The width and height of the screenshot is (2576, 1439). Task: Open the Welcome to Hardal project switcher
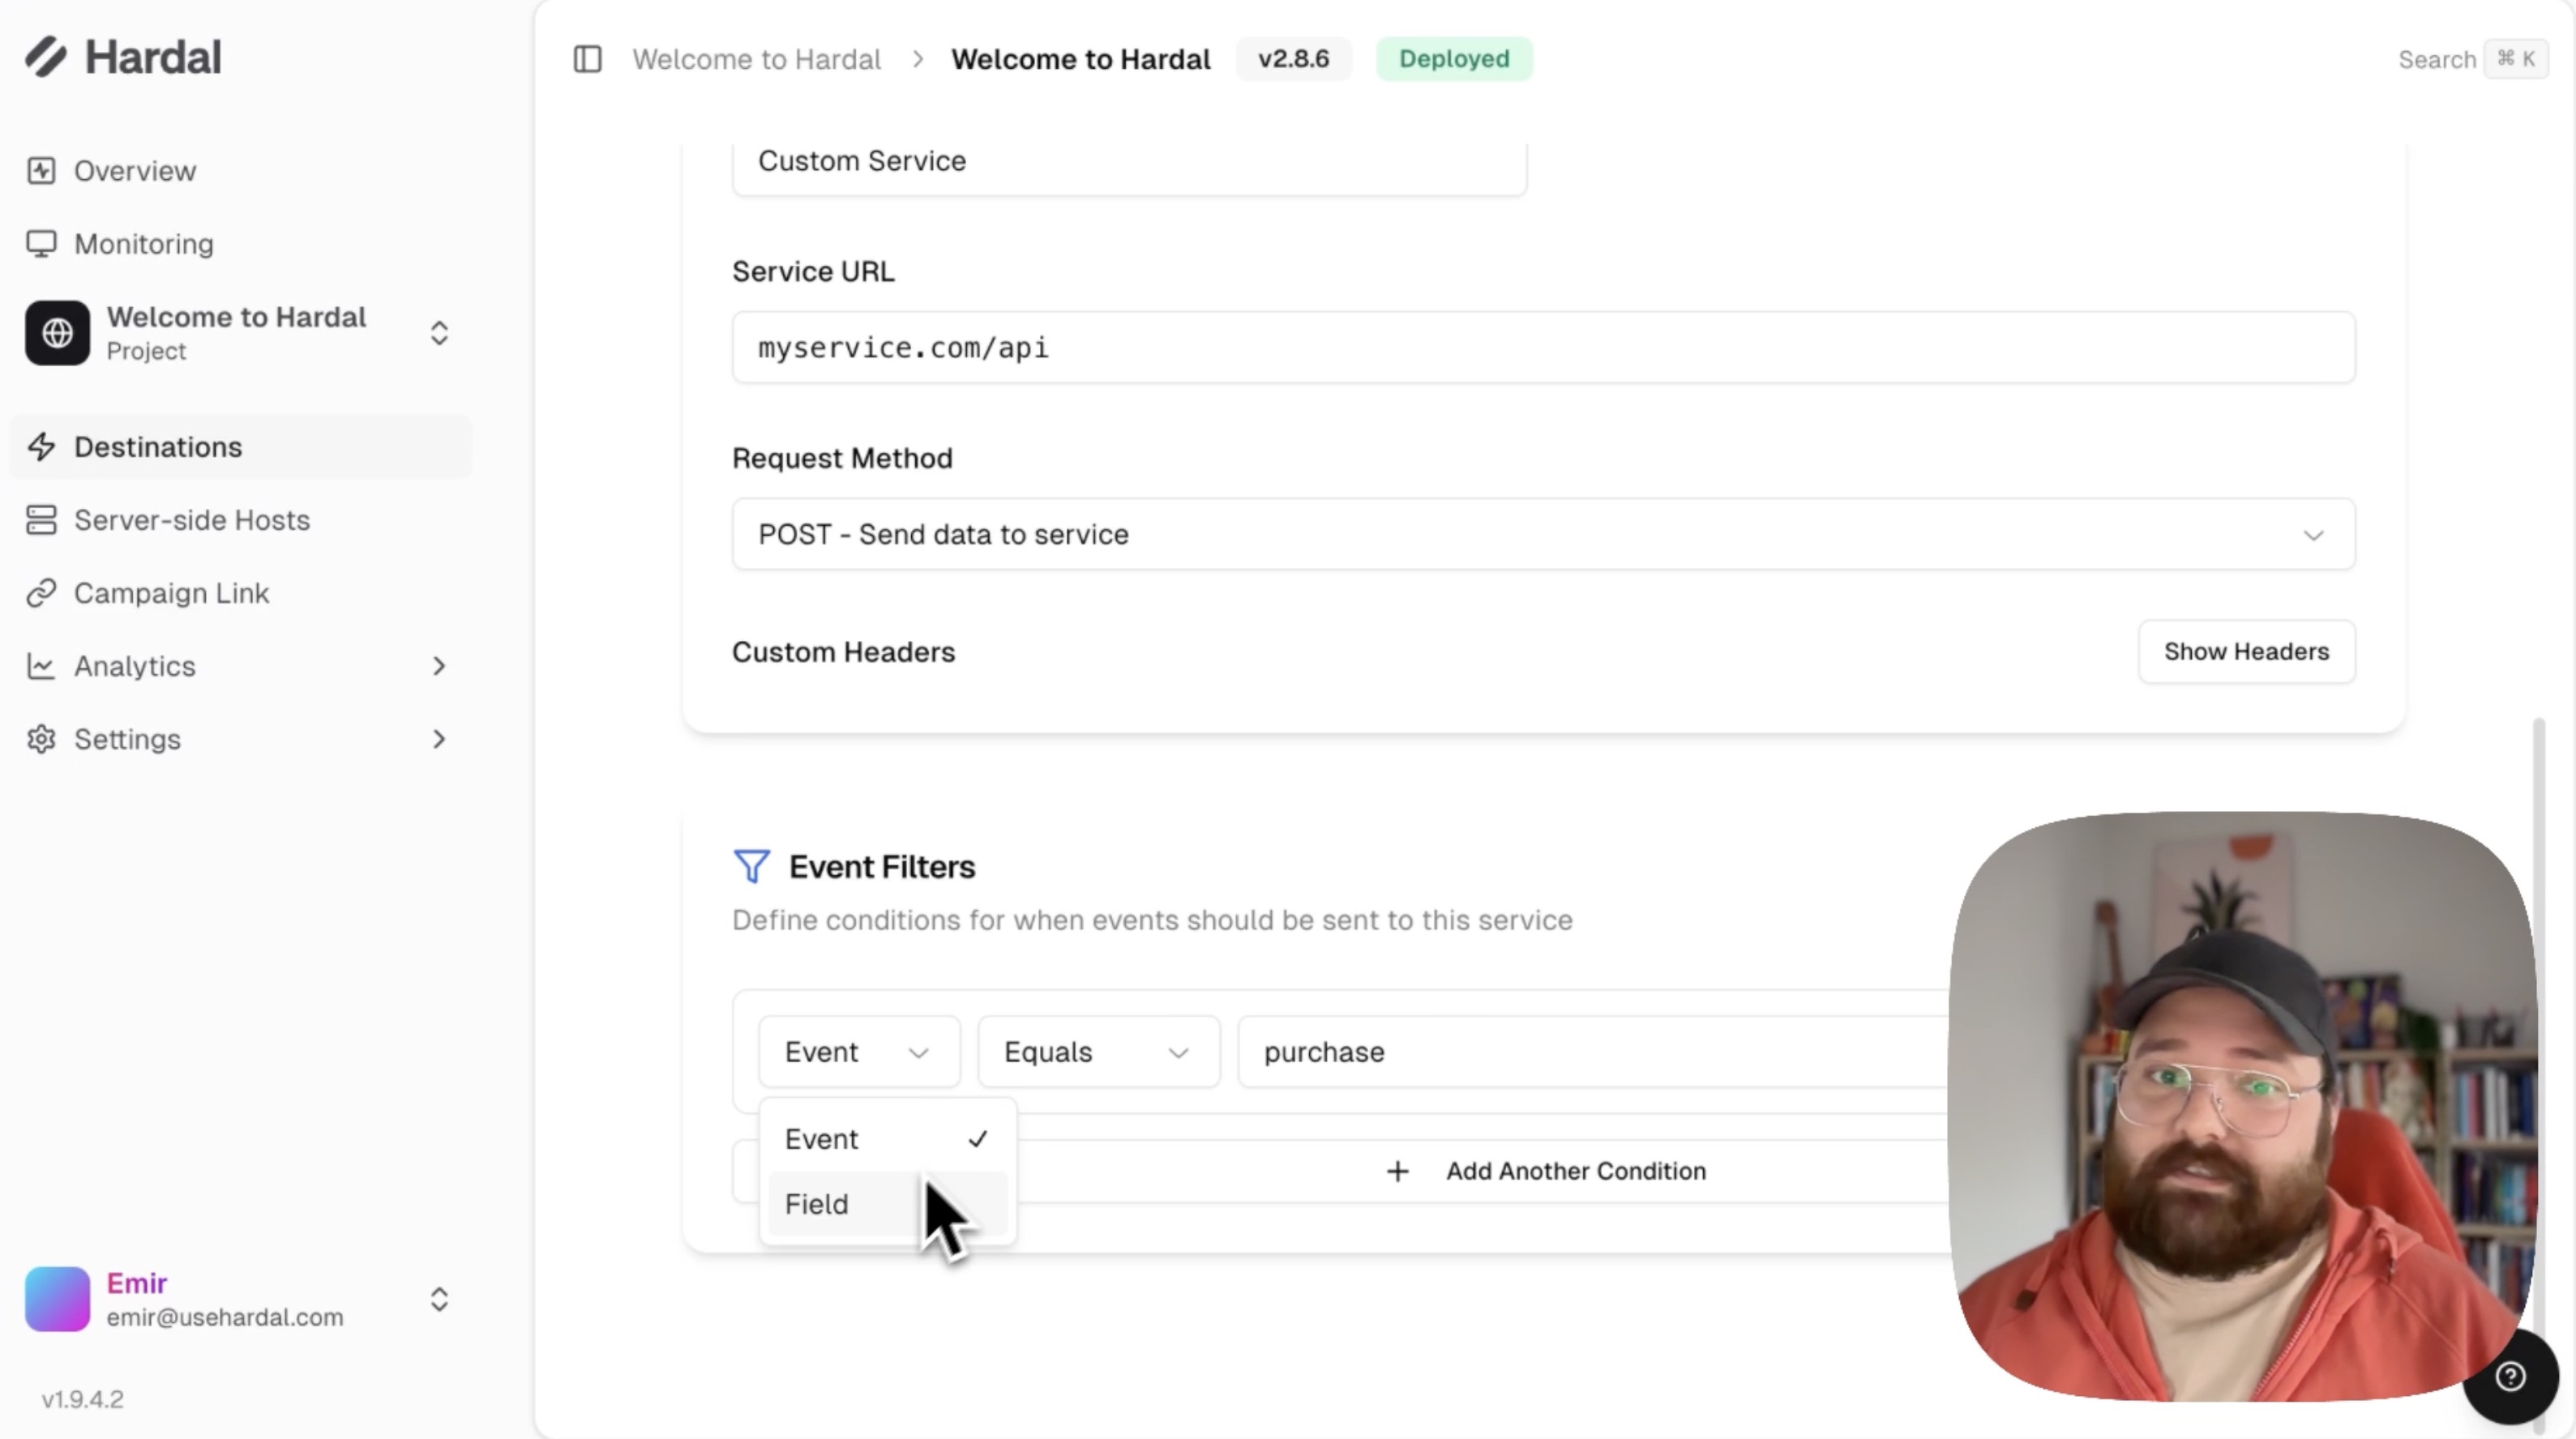(439, 333)
